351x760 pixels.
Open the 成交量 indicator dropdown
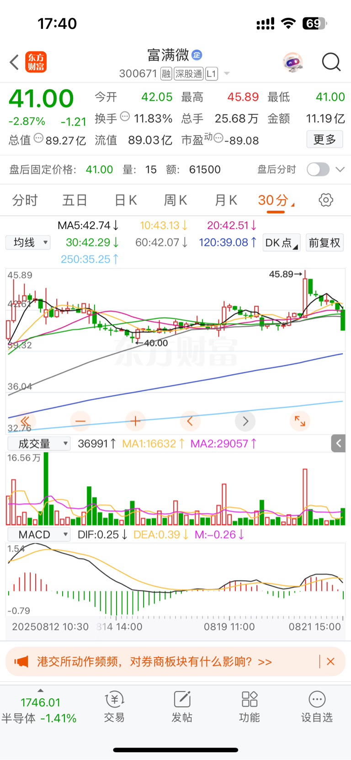tap(39, 444)
